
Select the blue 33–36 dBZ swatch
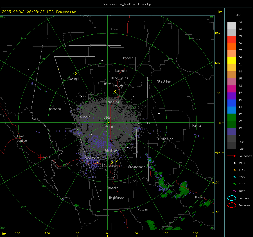pyautogui.click(x=232, y=103)
